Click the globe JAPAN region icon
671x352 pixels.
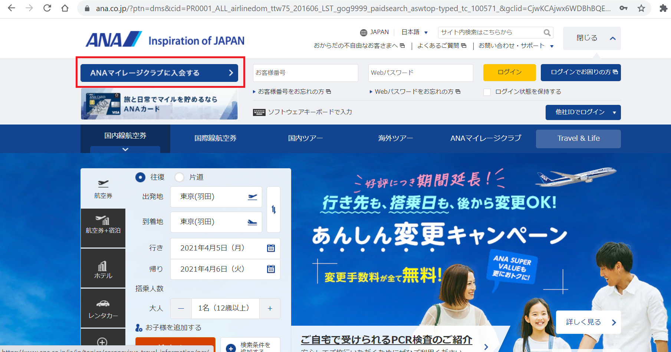click(x=364, y=33)
